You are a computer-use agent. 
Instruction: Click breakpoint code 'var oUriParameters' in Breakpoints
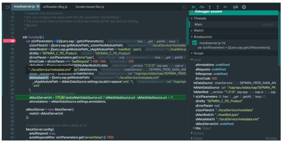234,48
